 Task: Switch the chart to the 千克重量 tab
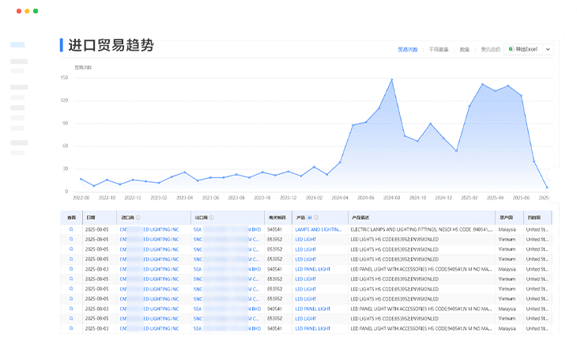(439, 49)
